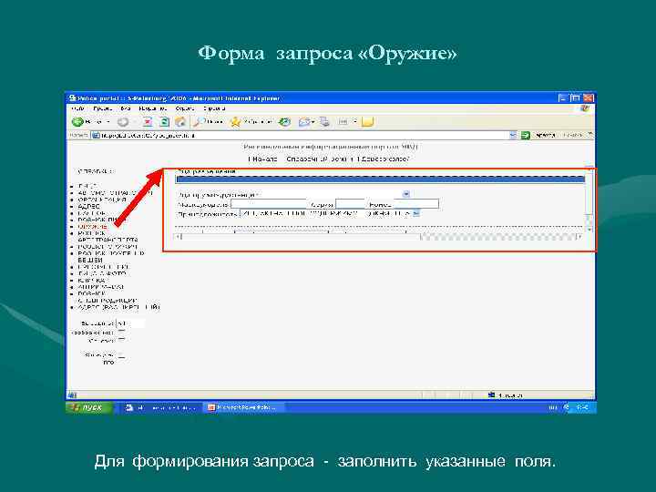Open the РОЗЫСК ПОХИЩЕННЫХ ВЕЩЕЙ link
Screen dimensions: 656x492
111,256
